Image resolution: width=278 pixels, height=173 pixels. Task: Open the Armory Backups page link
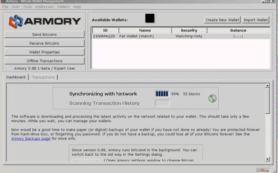[31, 138]
